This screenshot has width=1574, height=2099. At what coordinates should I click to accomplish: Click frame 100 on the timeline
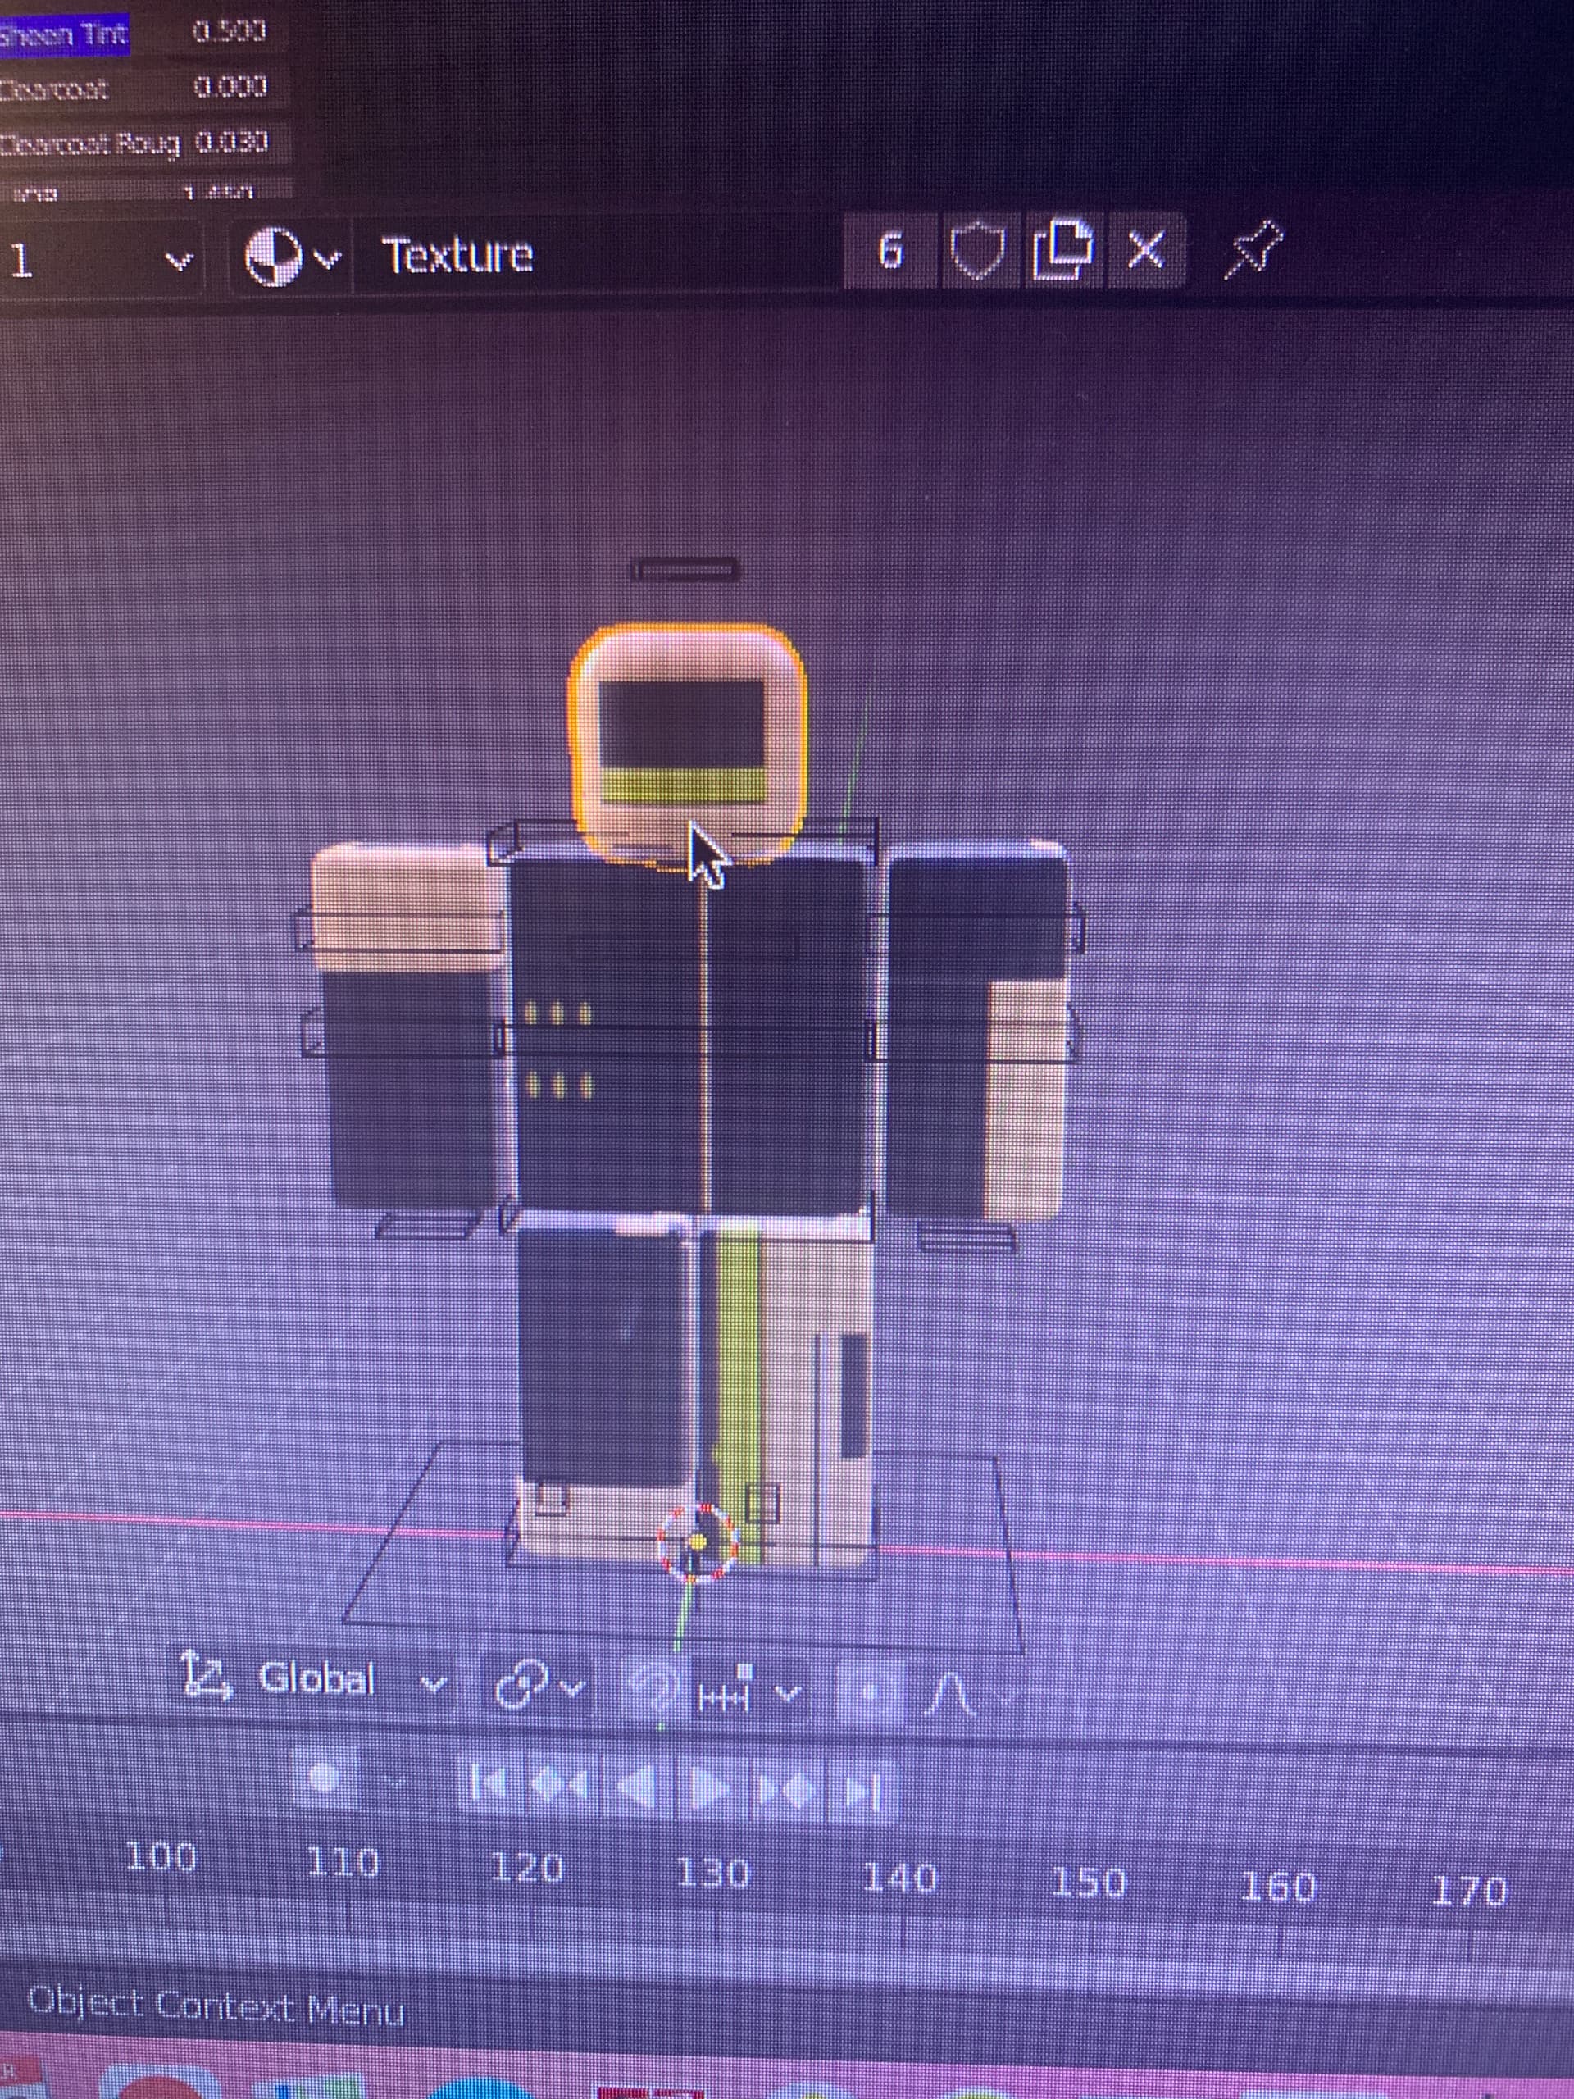161,1857
